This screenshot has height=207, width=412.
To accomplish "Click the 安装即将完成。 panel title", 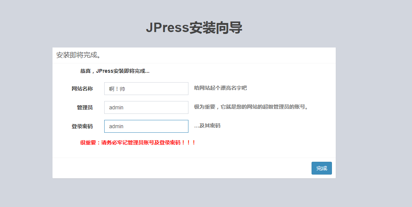I will click(x=79, y=55).
